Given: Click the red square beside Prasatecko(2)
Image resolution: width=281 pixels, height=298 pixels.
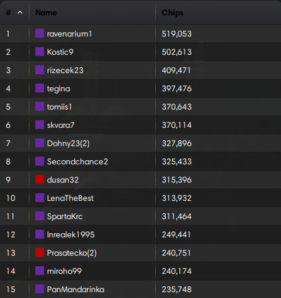Looking at the screenshot, I should pyautogui.click(x=39, y=253).
